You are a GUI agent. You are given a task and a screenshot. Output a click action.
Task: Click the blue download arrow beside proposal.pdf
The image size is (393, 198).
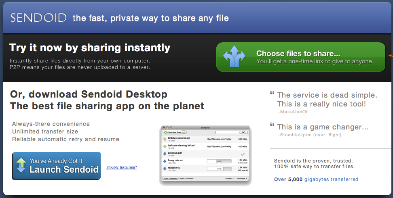pos(165,154)
